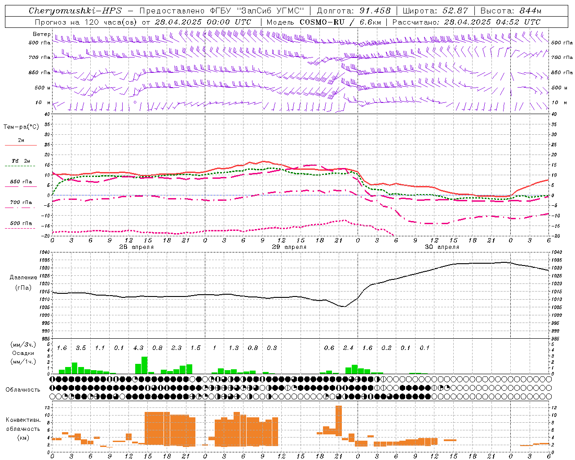This screenshot has width=575, height=460.
Task: Click the '3.5' precipitation total value
Action: point(81,348)
